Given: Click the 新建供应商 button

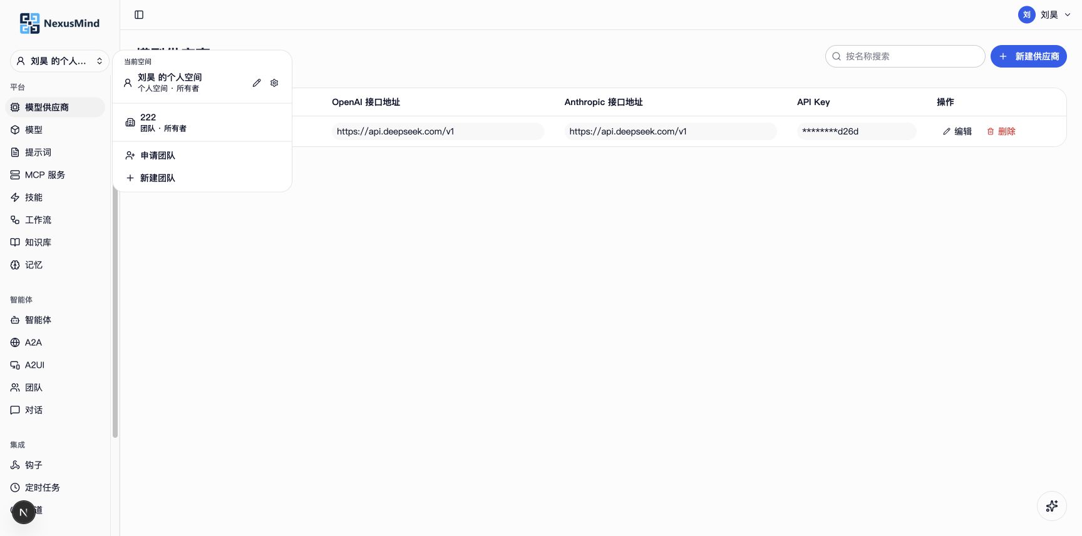Looking at the screenshot, I should coord(1028,56).
